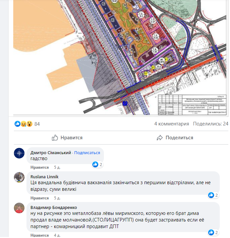Open Ruslana Linnik profile avatar
Viewport: 230px width, 238px height.
[x=19, y=178]
